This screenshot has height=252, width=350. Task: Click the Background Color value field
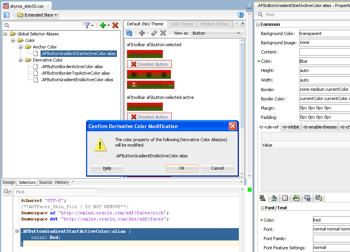(x=325, y=33)
